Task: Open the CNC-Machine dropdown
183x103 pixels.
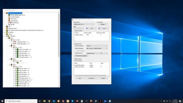Action: [84, 24]
